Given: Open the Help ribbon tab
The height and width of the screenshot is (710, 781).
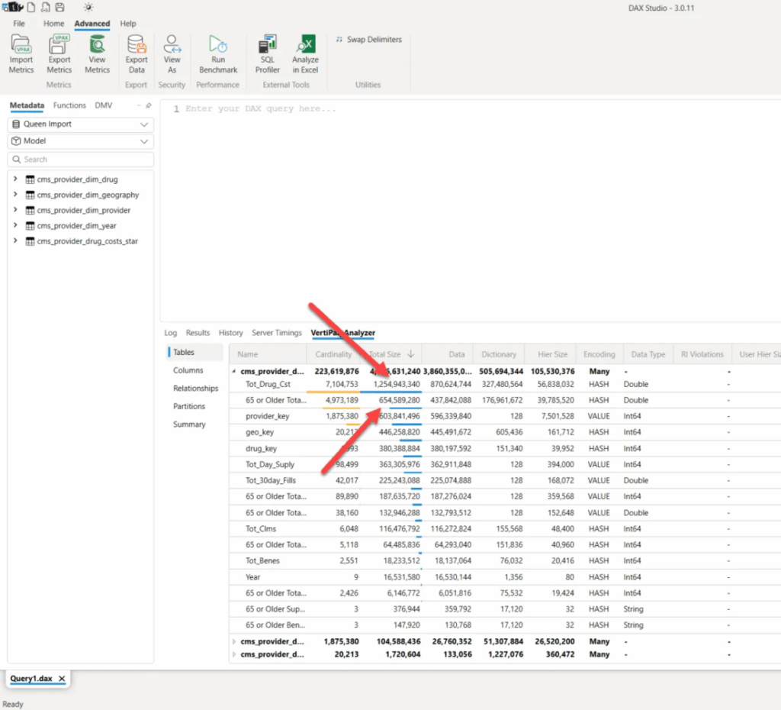Looking at the screenshot, I should tap(128, 24).
